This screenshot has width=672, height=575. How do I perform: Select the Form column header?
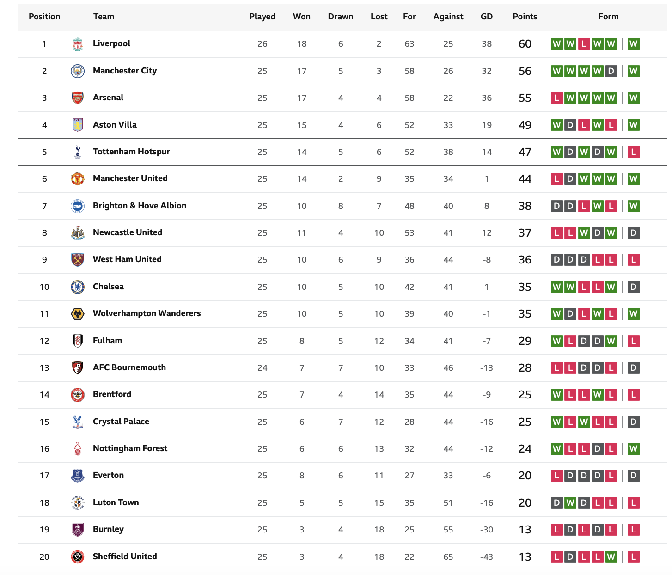click(608, 17)
